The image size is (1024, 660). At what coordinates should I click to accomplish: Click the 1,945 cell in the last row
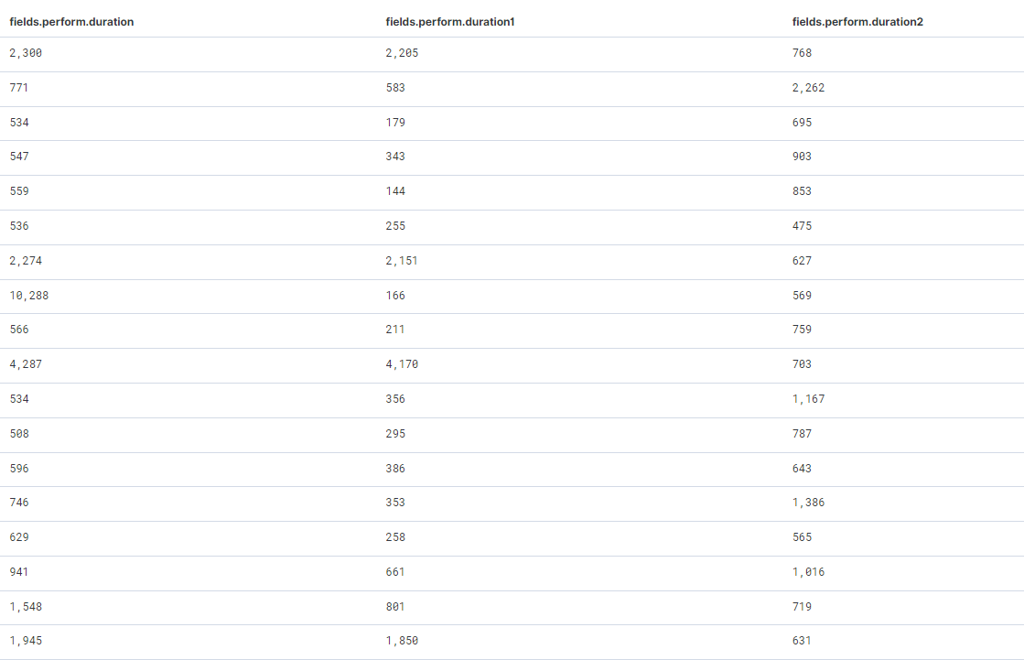[26, 641]
